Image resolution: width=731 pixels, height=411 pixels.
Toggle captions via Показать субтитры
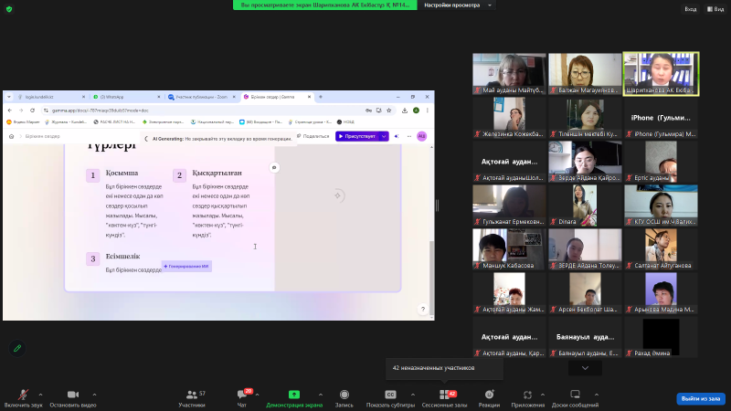390,395
